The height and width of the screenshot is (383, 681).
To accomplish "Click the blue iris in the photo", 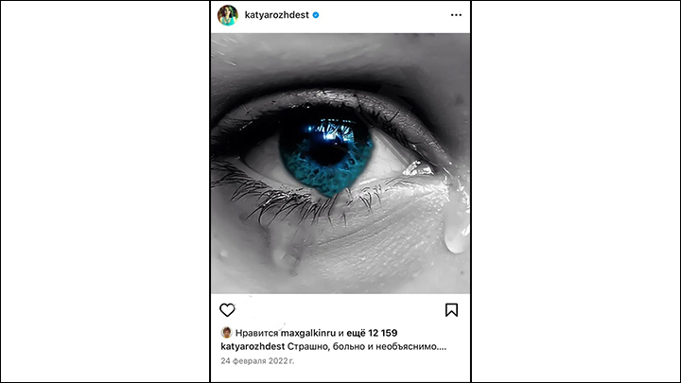I will pyautogui.click(x=326, y=154).
